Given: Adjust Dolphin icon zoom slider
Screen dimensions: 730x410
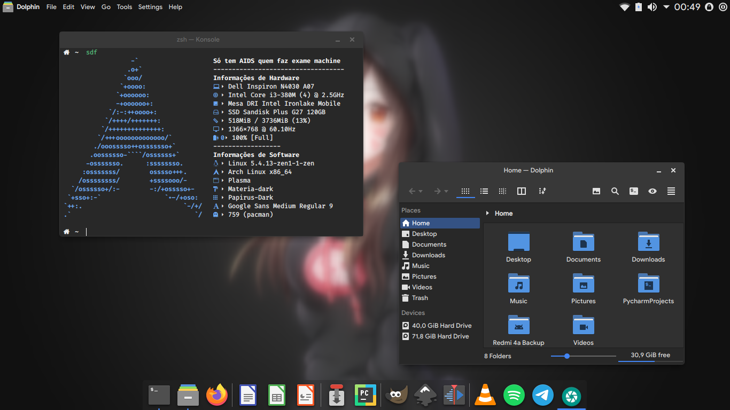Looking at the screenshot, I should (x=584, y=356).
